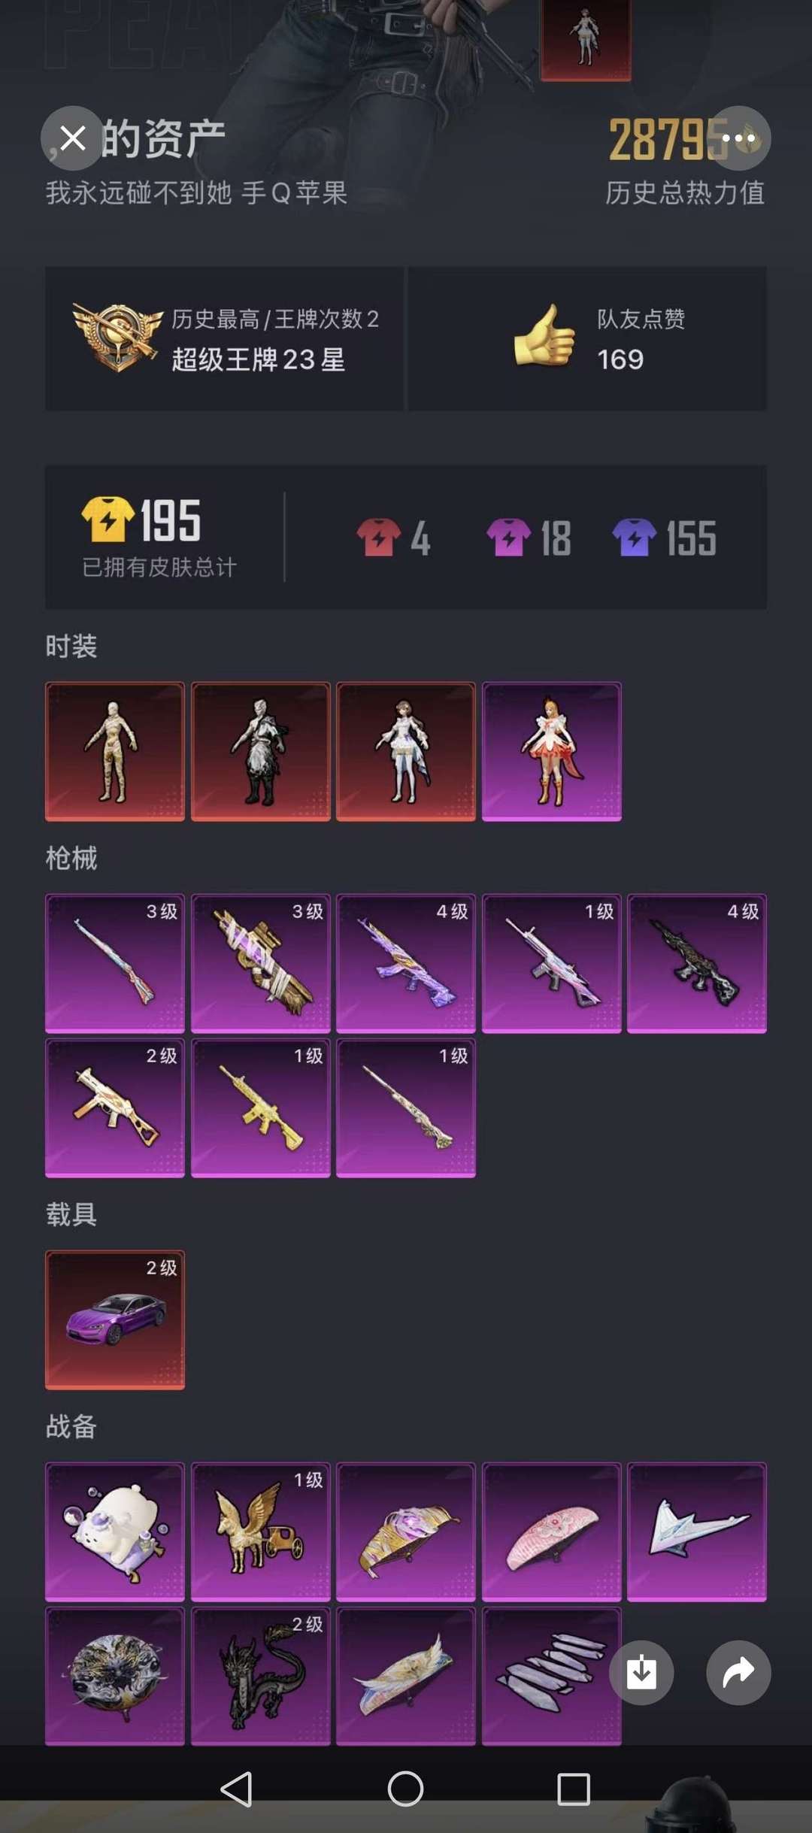
Task: Tap the download save icon
Action: (641, 1672)
